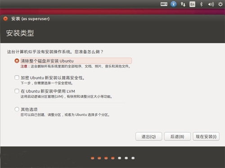Click the 在 Ubuntu 新安装中使用 LVM label
The height and width of the screenshot is (168, 225).
pos(48,91)
